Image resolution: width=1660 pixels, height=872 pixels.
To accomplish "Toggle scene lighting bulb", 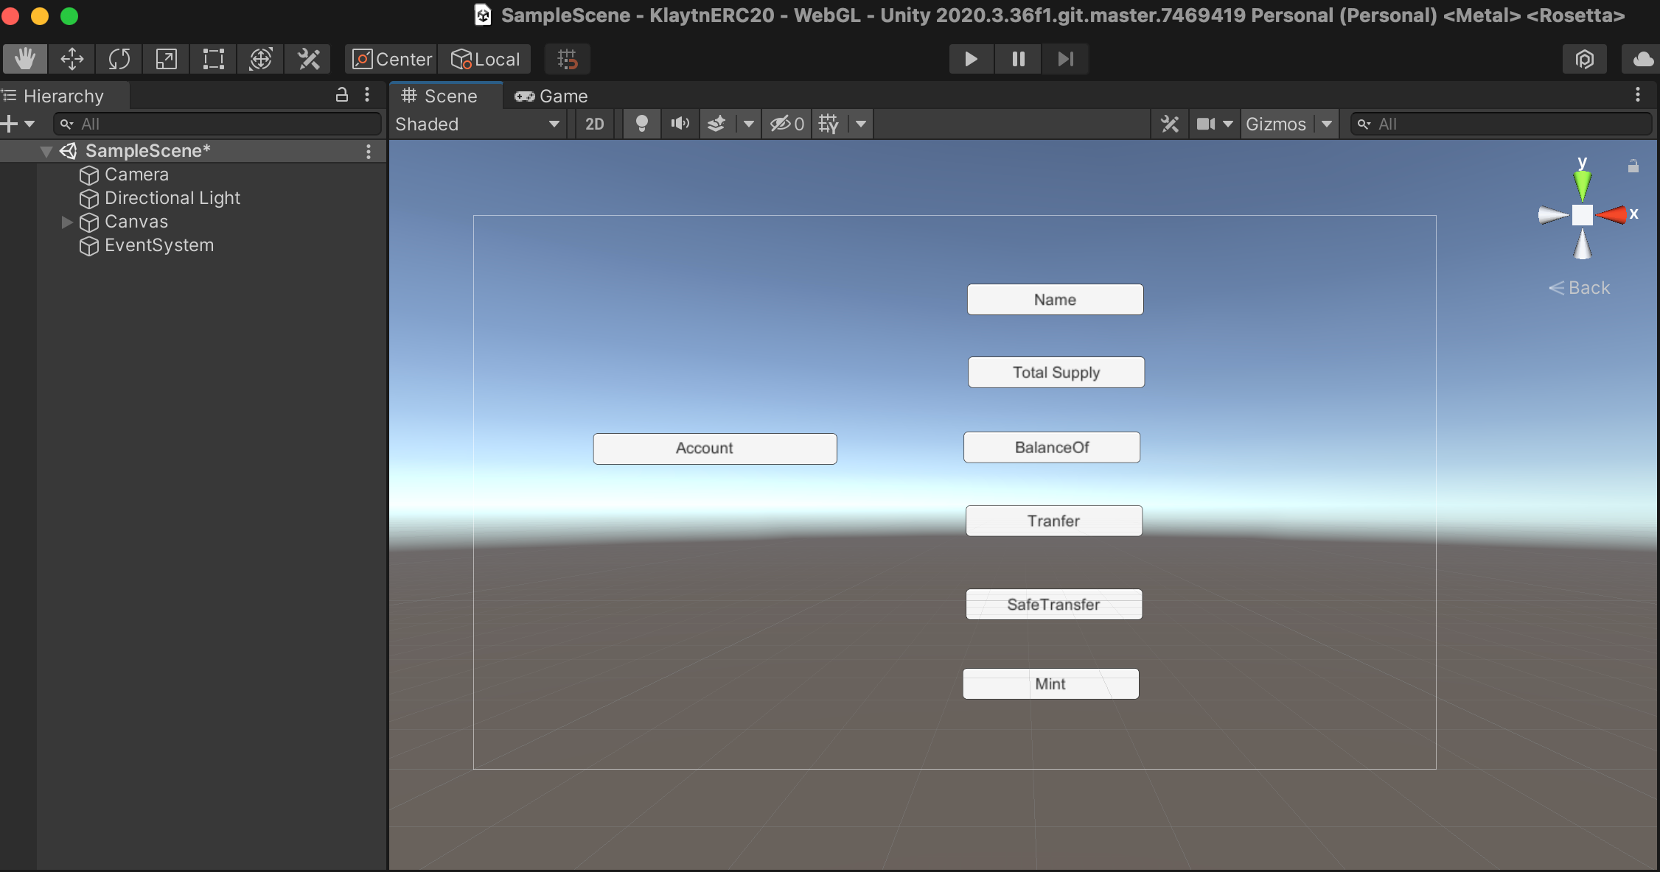I will coord(641,124).
